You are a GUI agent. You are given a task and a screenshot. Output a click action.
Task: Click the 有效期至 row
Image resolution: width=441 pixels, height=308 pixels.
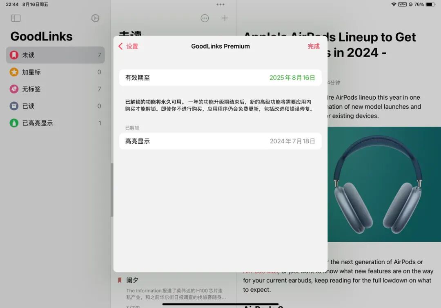coord(220,78)
